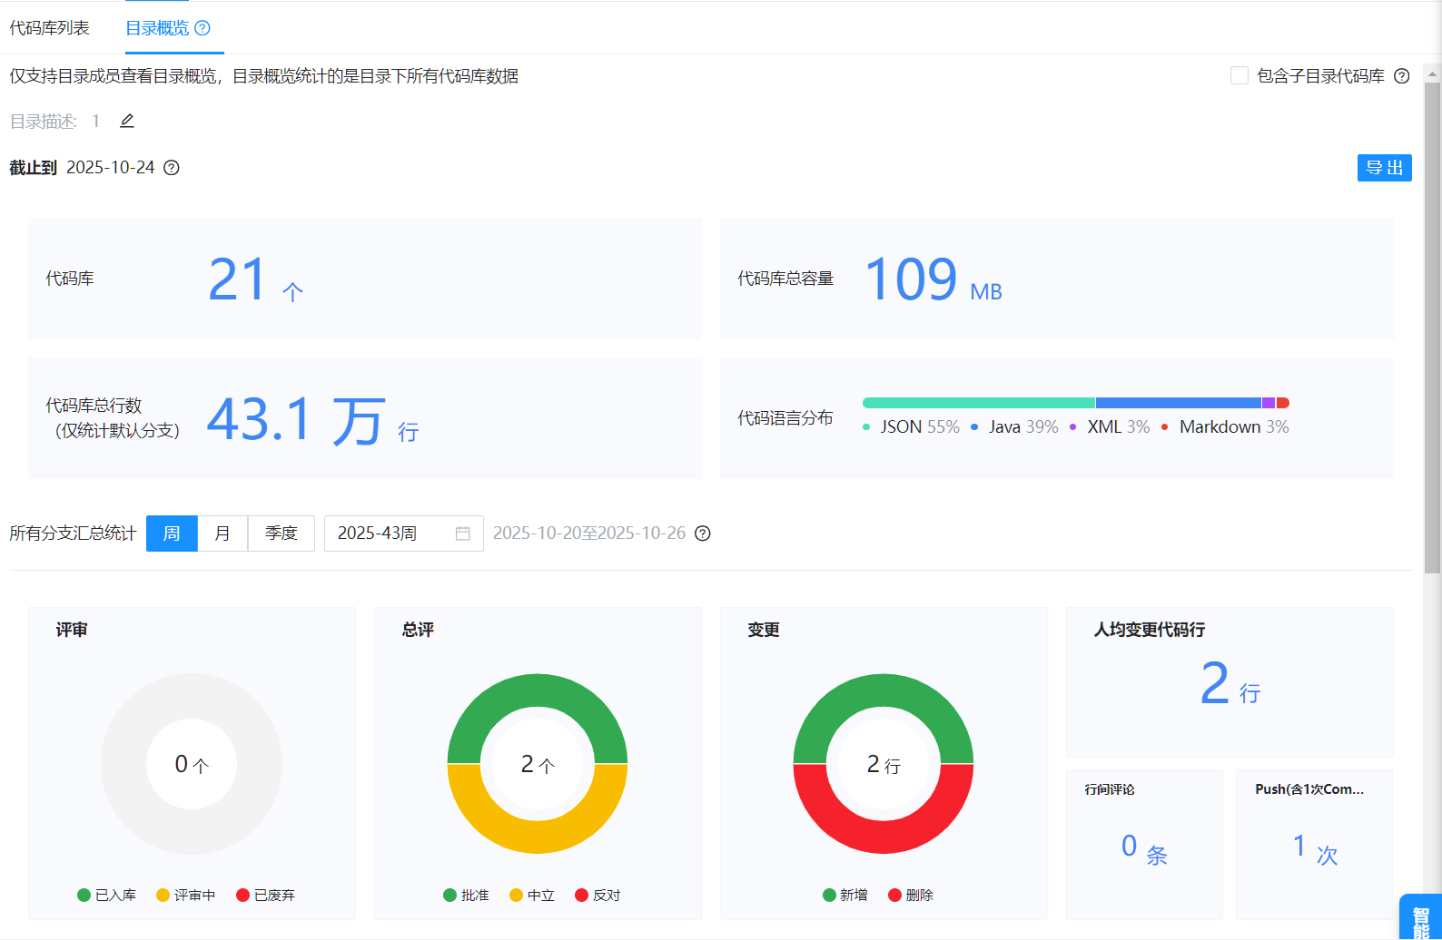Viewport: 1442px width, 940px height.
Task: Click the vertical scrollbar thumb
Action: click(x=1432, y=327)
